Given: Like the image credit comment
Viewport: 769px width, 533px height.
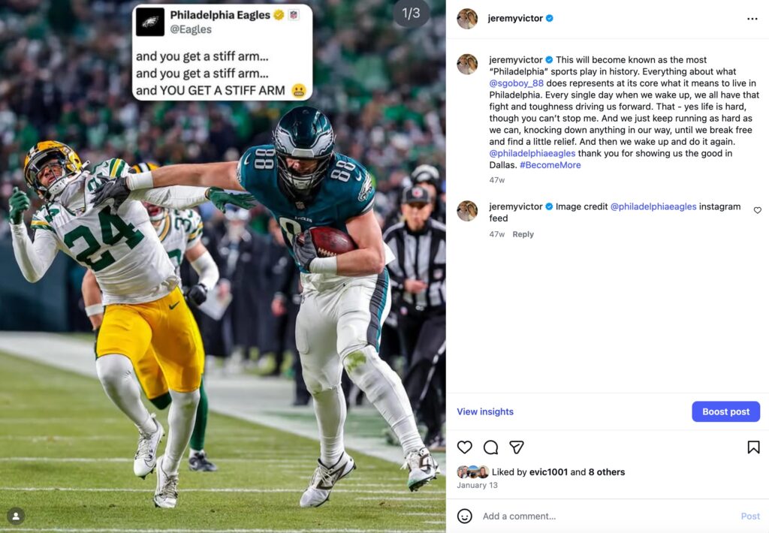Looking at the screenshot, I should [757, 211].
